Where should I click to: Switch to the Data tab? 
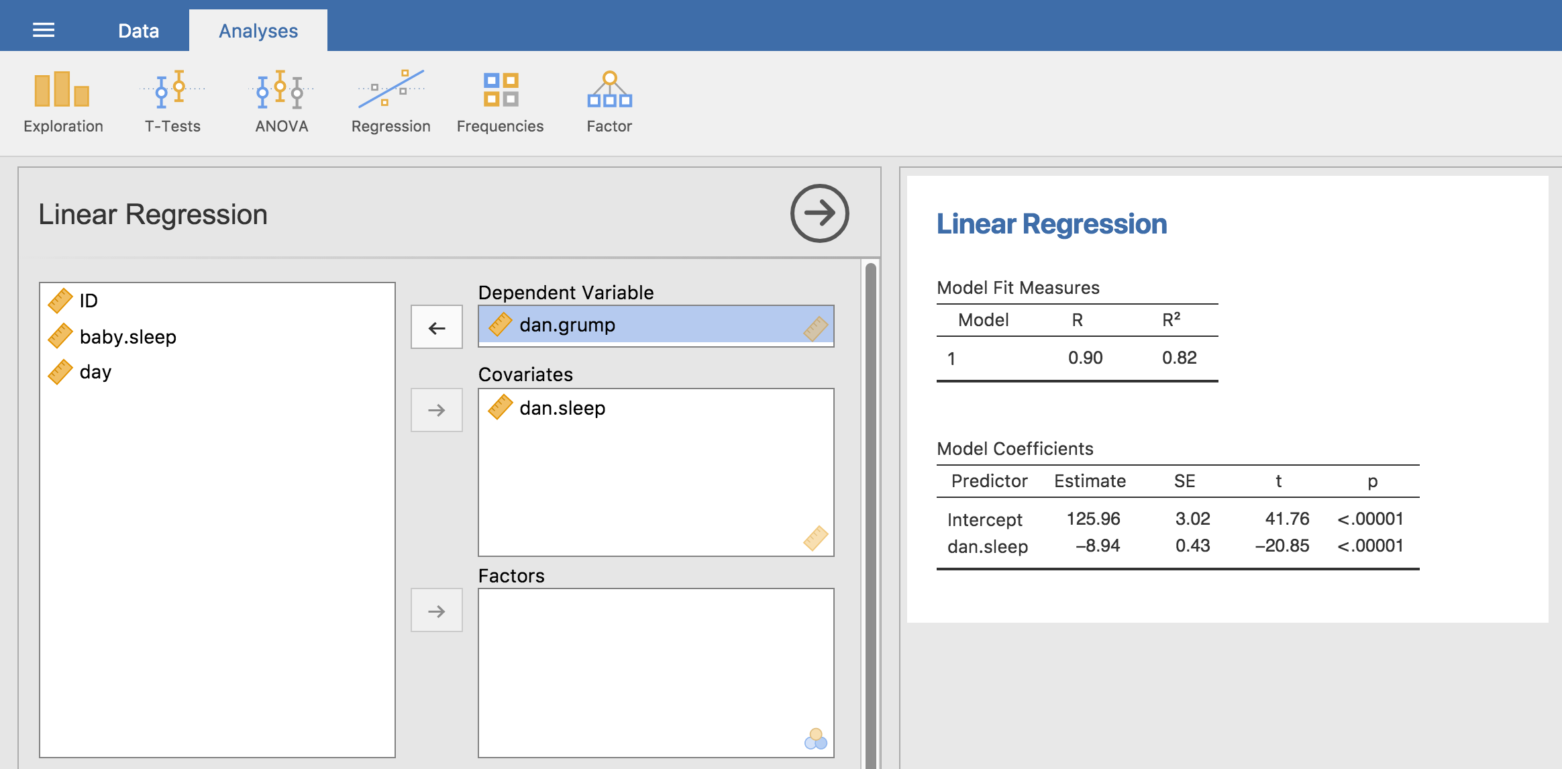click(x=138, y=31)
